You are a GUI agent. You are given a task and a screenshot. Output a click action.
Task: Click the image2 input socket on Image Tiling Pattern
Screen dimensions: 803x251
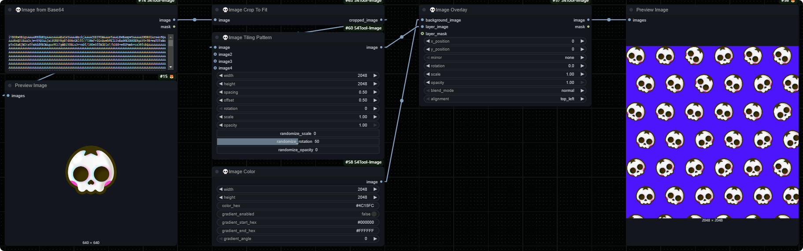pos(215,55)
